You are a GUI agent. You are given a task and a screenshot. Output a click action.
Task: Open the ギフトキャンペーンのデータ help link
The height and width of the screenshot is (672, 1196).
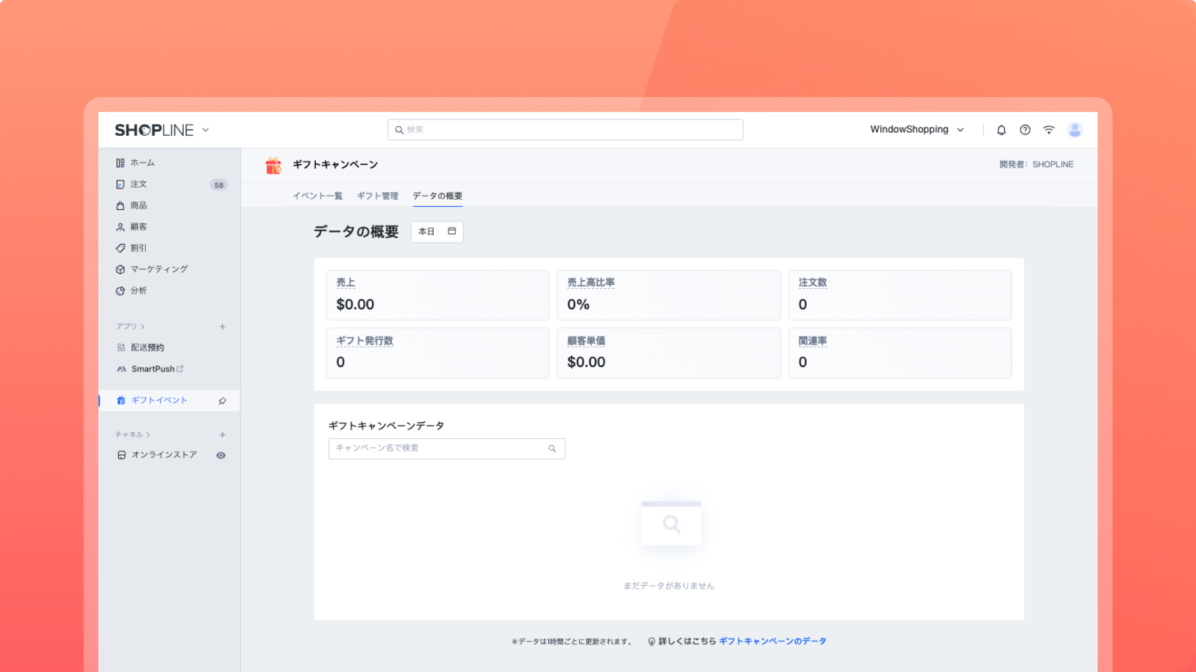coord(772,641)
